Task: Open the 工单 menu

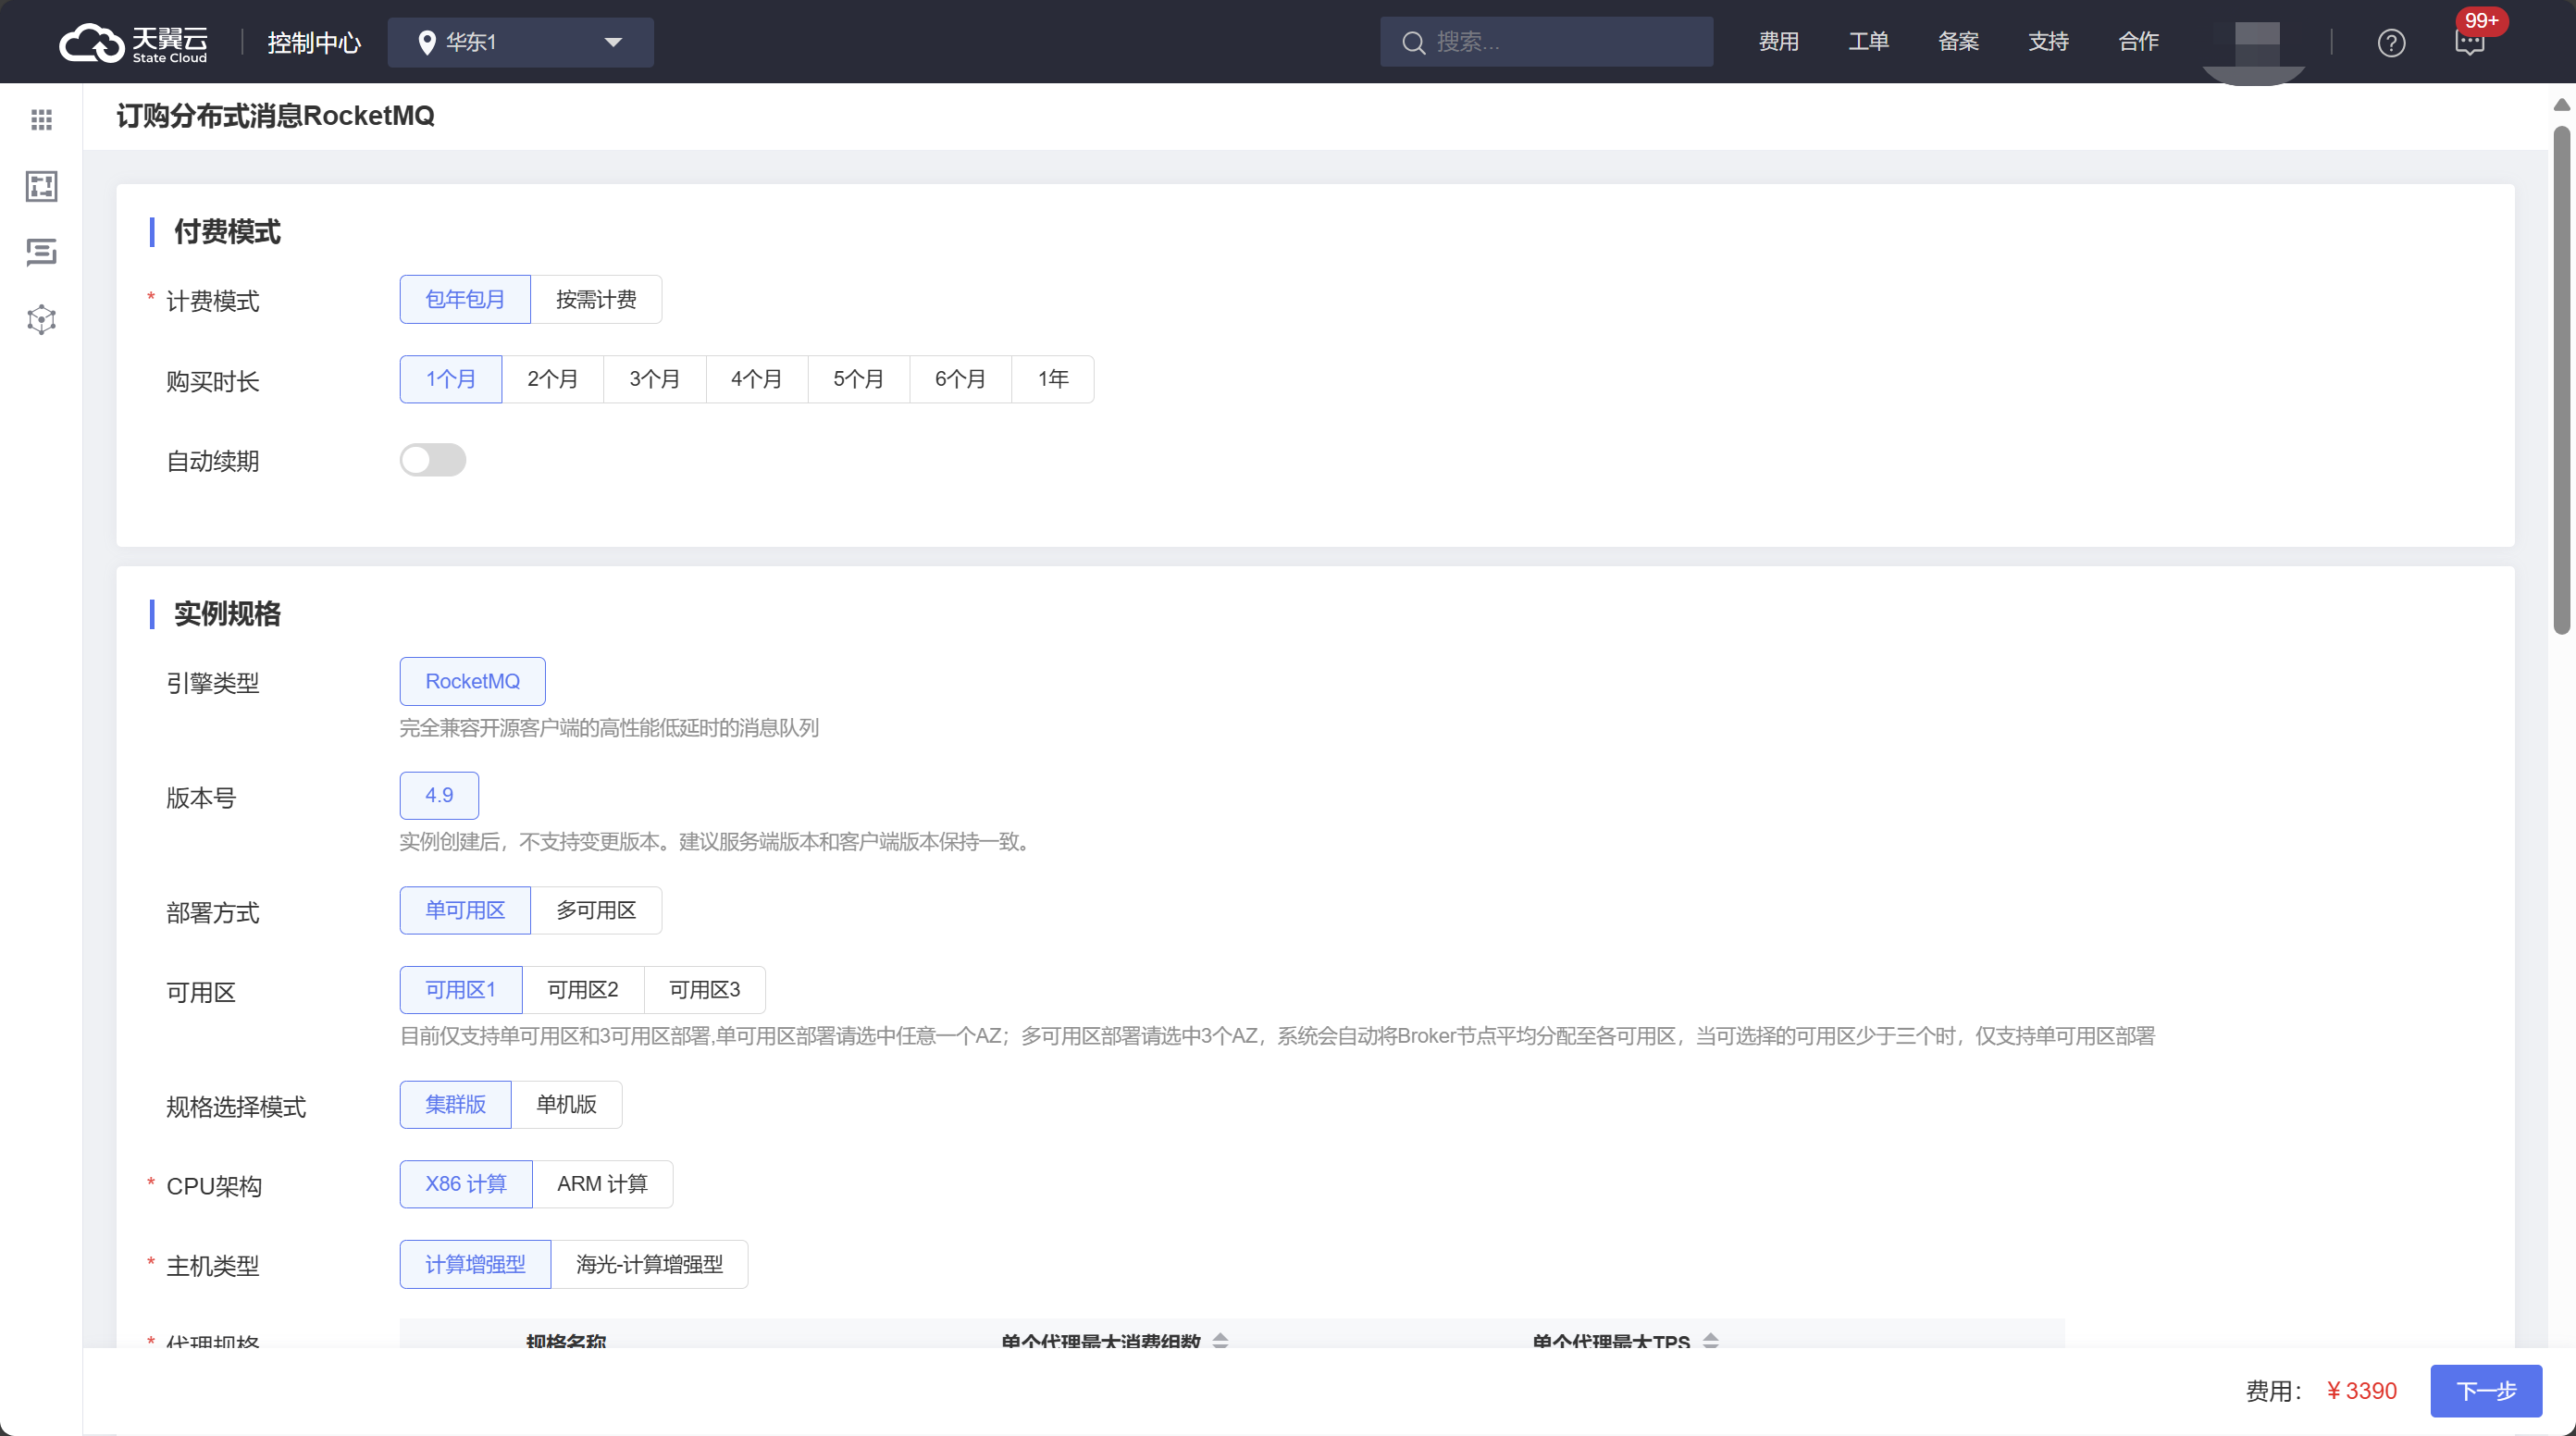Action: pos(1868,42)
